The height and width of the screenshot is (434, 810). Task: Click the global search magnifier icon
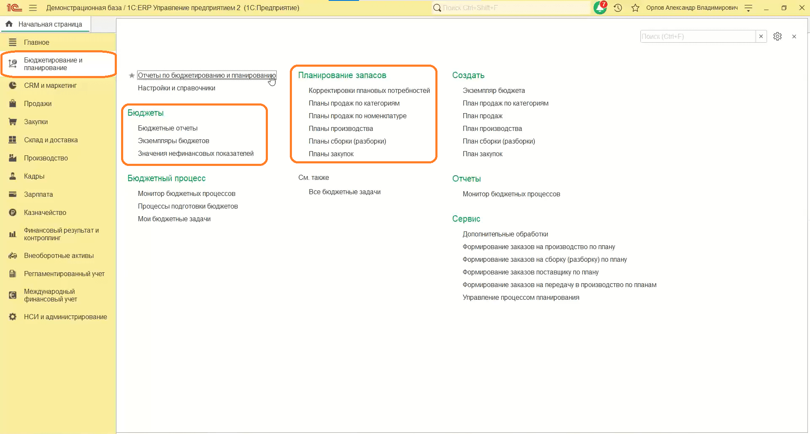pyautogui.click(x=437, y=8)
